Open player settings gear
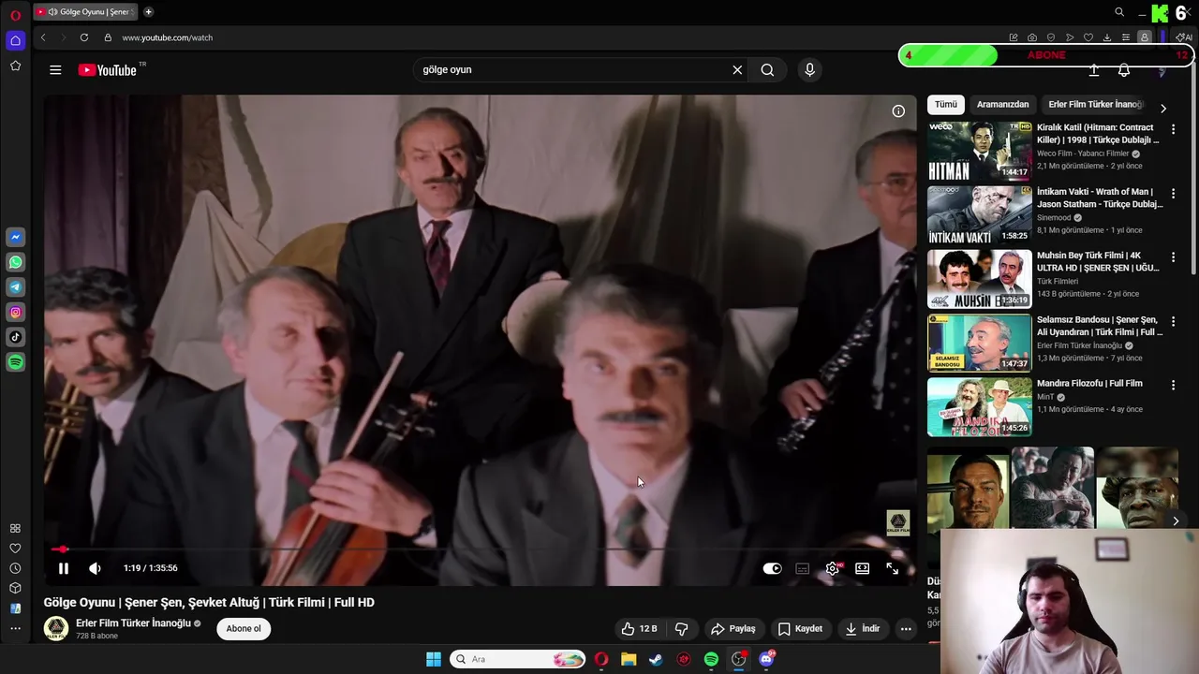 pos(832,568)
